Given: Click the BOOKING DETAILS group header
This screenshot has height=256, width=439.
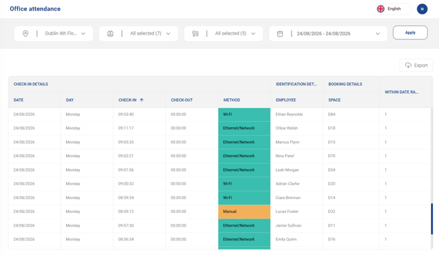Looking at the screenshot, I should tap(345, 84).
